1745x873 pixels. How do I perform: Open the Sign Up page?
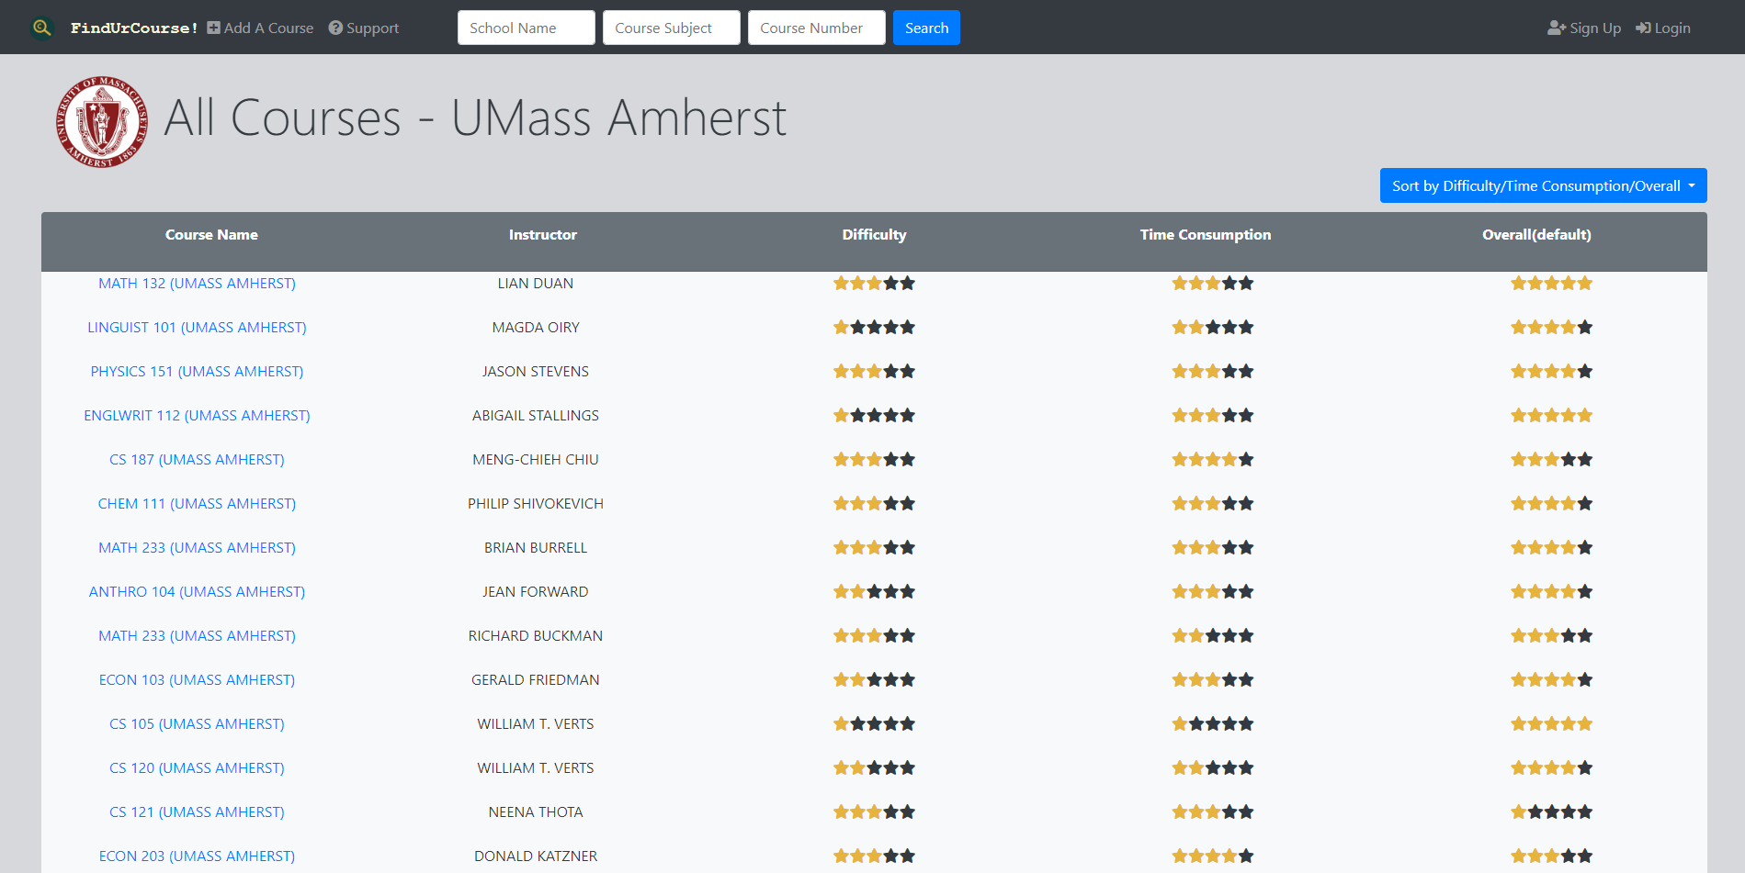(1584, 28)
